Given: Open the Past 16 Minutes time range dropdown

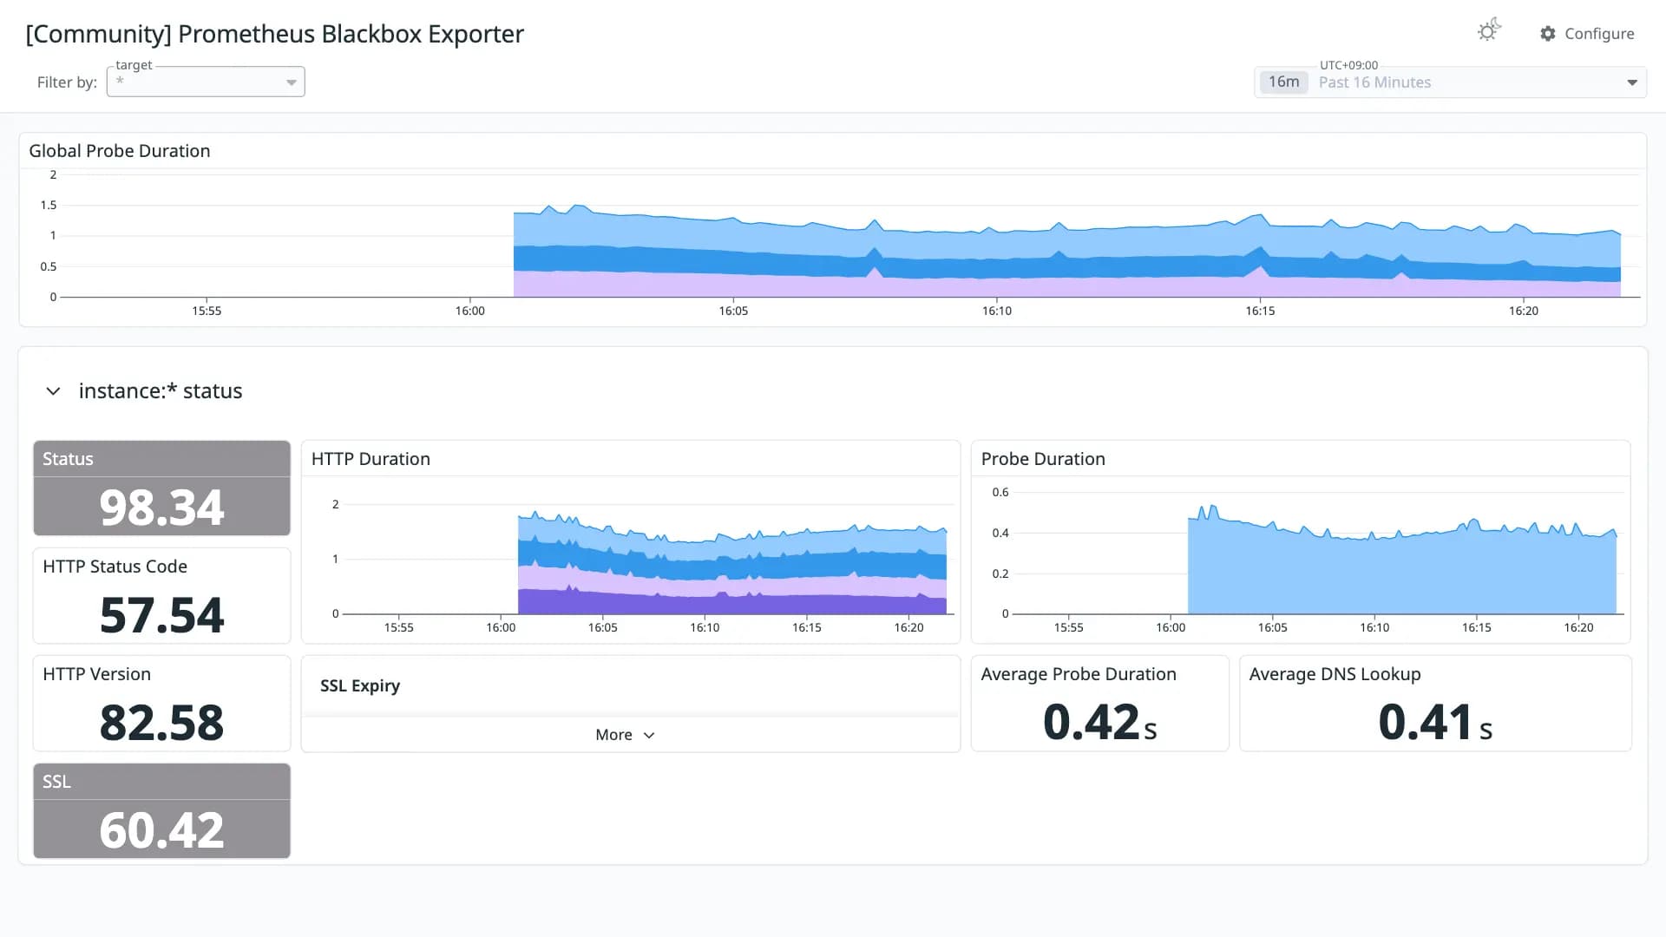Looking at the screenshot, I should coord(1450,82).
